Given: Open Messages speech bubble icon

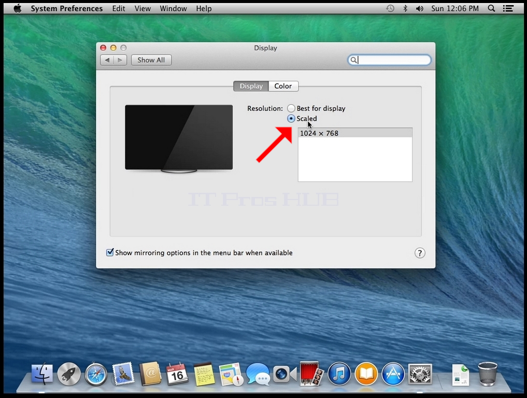Looking at the screenshot, I should point(258,374).
